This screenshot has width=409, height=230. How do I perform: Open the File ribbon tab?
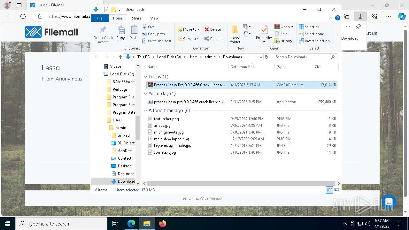[100, 18]
